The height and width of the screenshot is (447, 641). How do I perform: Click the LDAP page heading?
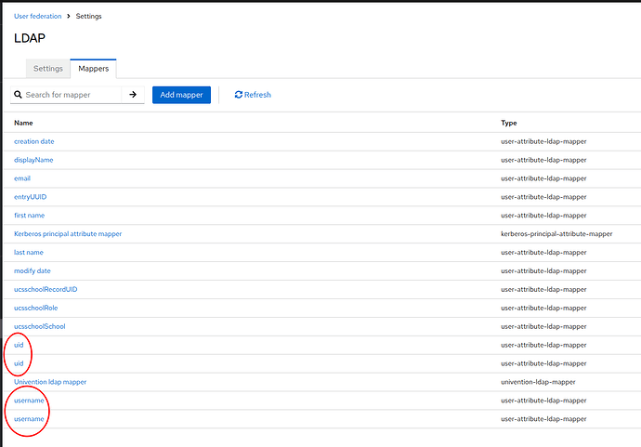click(x=30, y=38)
